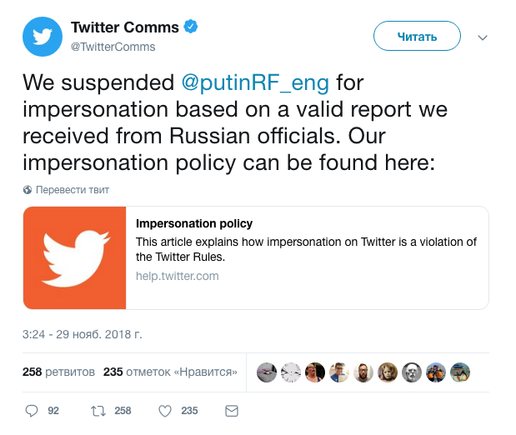Click the globe icon by translate

[x=28, y=190]
